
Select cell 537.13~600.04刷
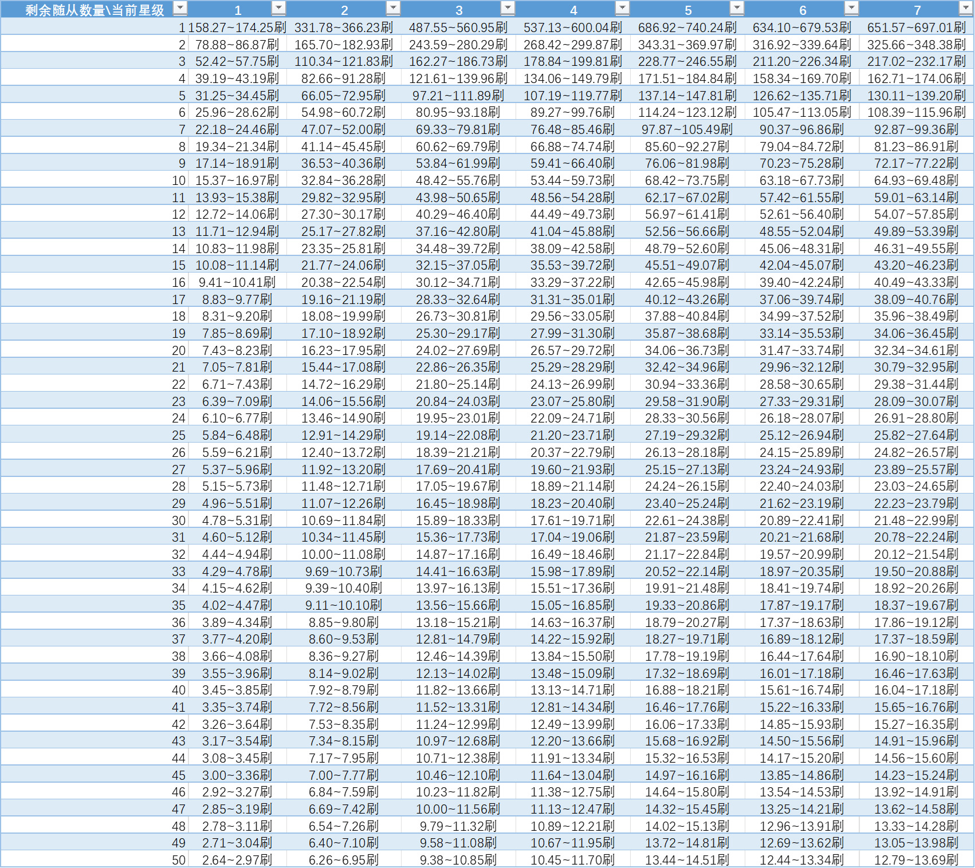point(573,27)
